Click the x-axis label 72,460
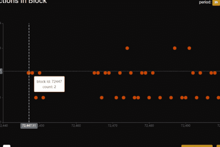The width and height of the screenshot is (220, 147). 76,125
